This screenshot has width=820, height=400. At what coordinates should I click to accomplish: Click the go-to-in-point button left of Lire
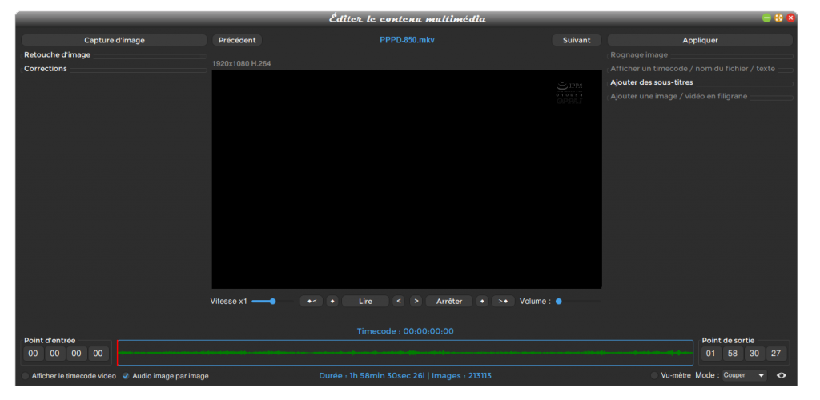point(311,302)
